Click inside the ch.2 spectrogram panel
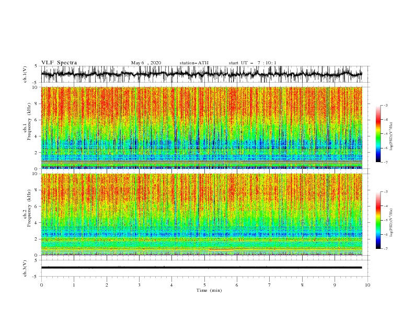 (x=201, y=214)
